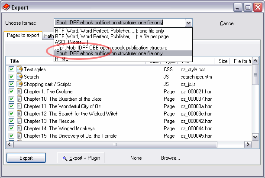Open the Path tab
The image size is (265, 178).
pos(48,36)
